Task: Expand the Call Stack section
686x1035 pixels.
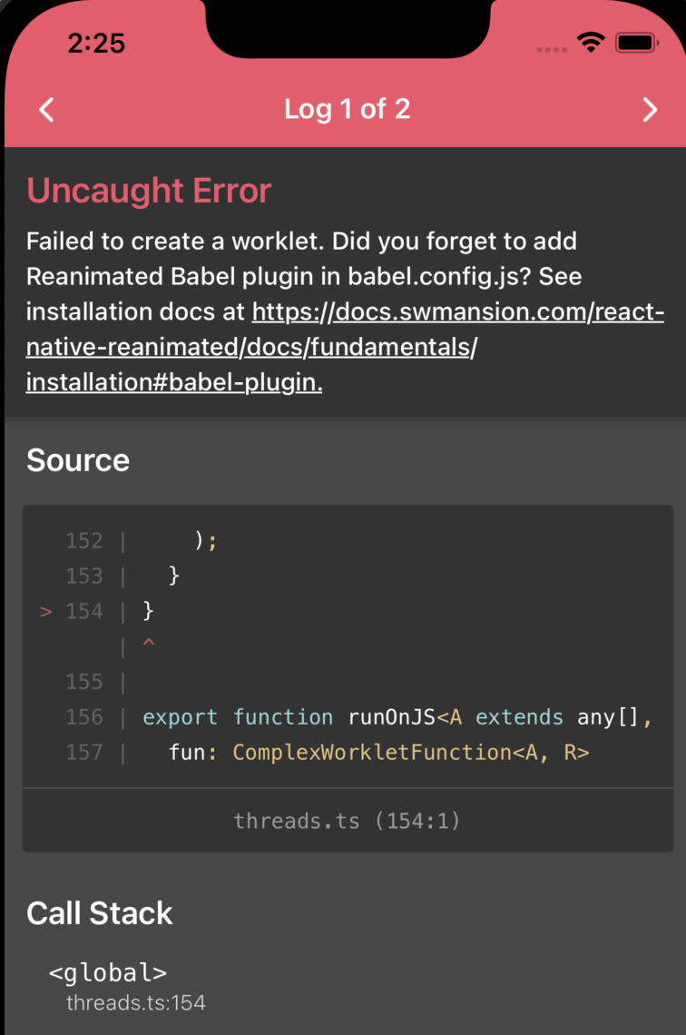Action: point(100,913)
